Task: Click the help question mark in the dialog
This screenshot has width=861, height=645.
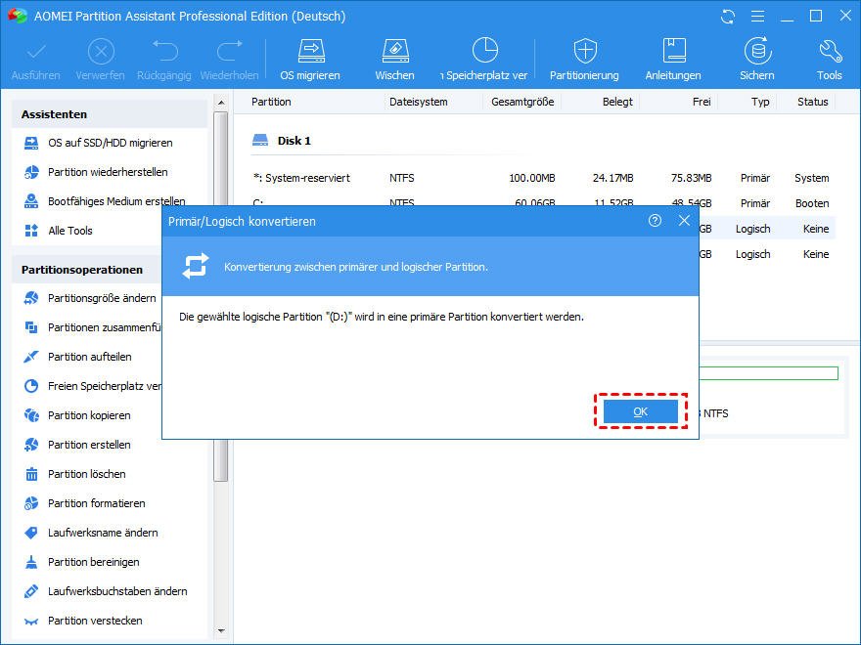Action: [655, 221]
